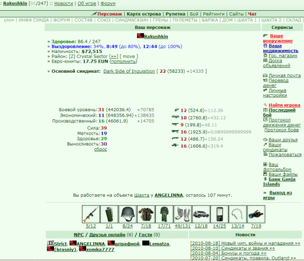Open Ваша недвижимость link

coord(280,48)
